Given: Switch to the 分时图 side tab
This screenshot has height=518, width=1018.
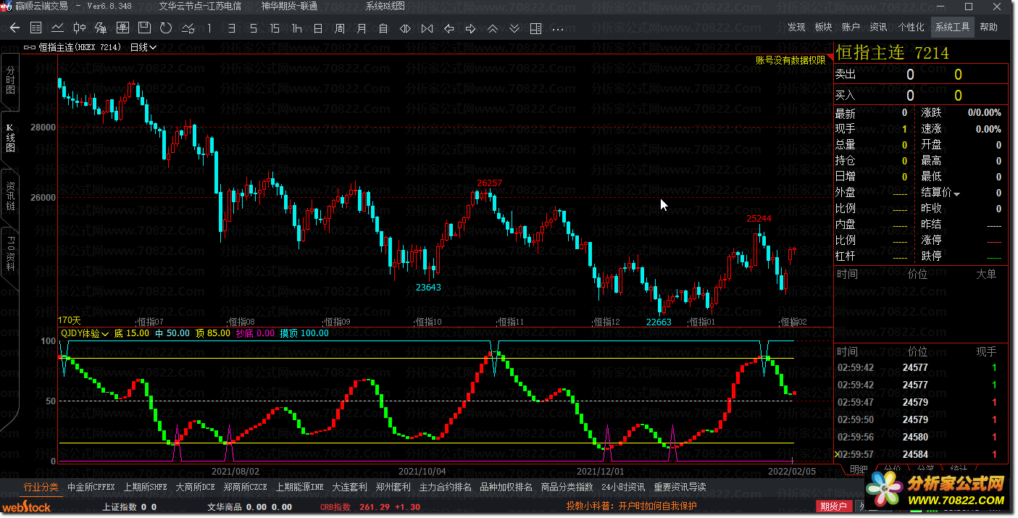Looking at the screenshot, I should 10,80.
